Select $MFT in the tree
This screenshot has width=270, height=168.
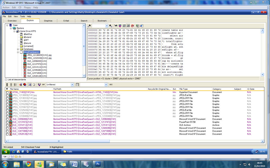(26, 40)
